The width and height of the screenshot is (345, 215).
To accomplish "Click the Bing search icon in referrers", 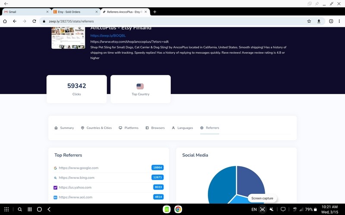I will click(56, 178).
